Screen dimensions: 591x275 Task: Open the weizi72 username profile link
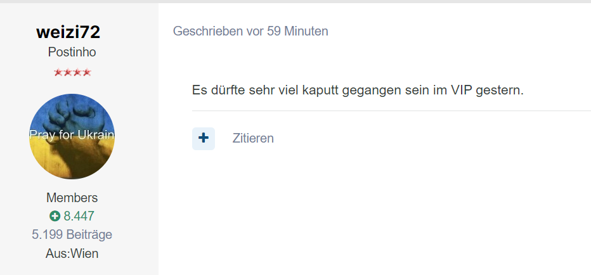[68, 32]
